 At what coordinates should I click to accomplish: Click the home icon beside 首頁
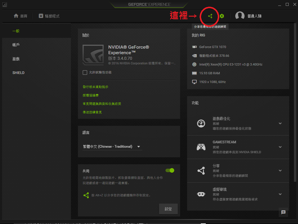tap(16, 16)
